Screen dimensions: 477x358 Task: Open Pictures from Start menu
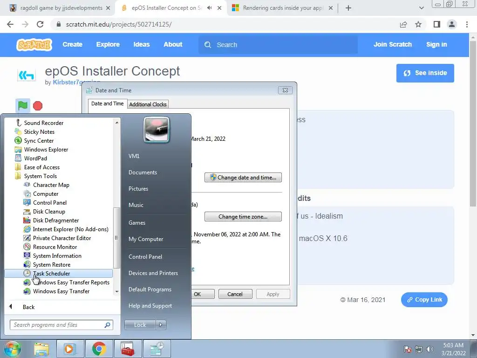138,189
